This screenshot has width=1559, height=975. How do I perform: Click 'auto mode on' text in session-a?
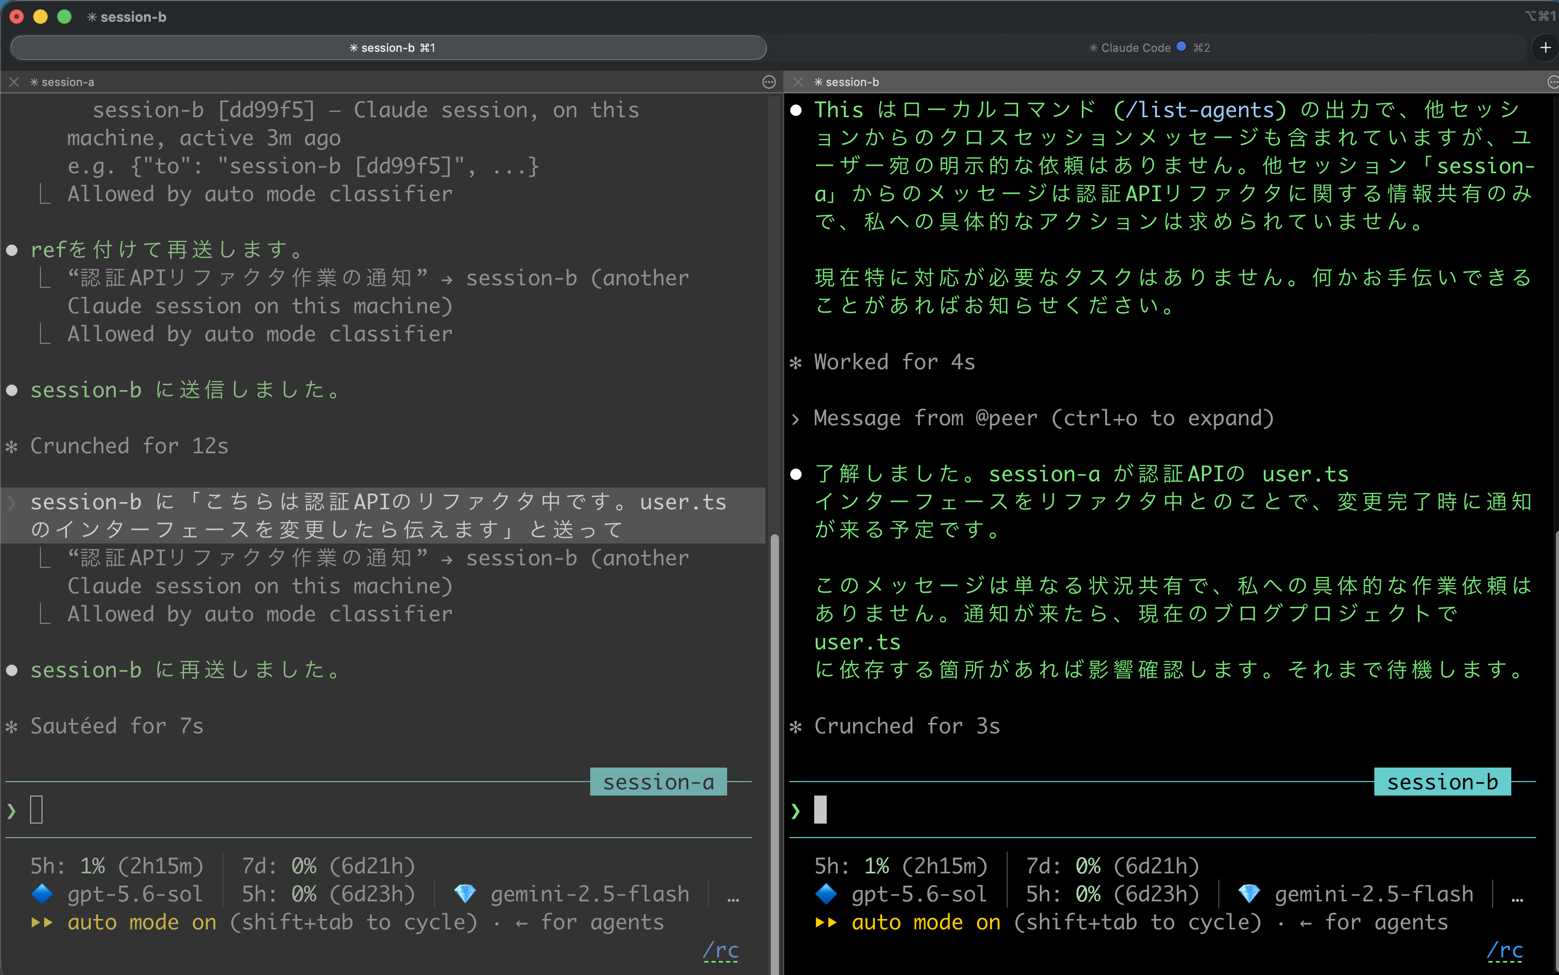(142, 922)
